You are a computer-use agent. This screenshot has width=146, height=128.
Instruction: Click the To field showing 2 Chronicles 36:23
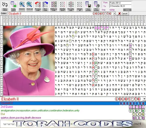(x=120, y=6)
